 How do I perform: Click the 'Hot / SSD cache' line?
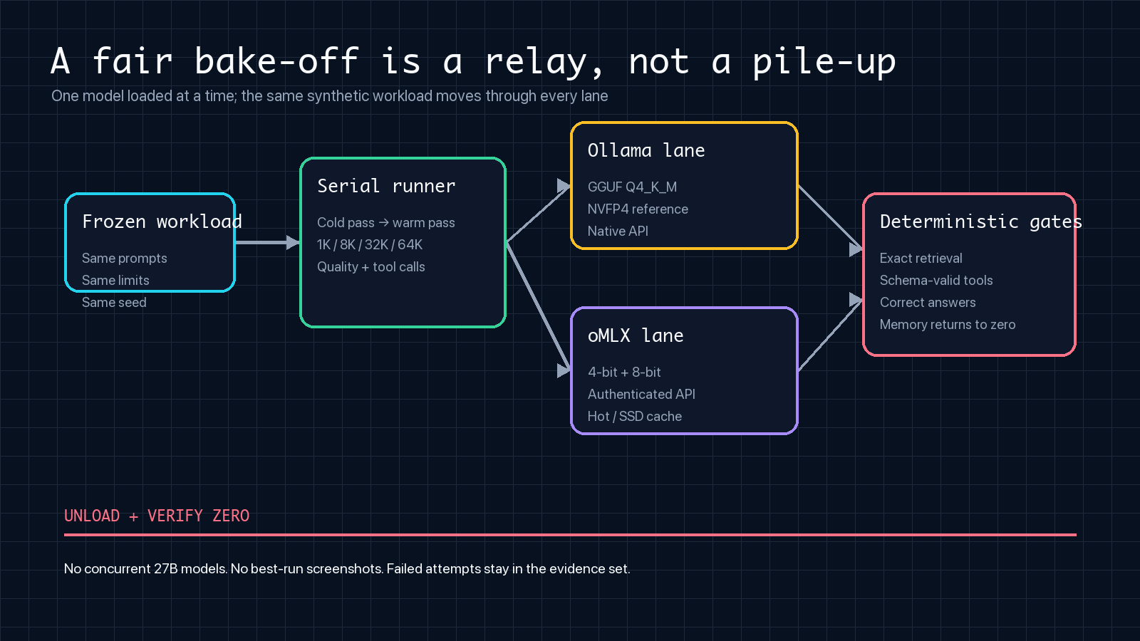pos(635,417)
